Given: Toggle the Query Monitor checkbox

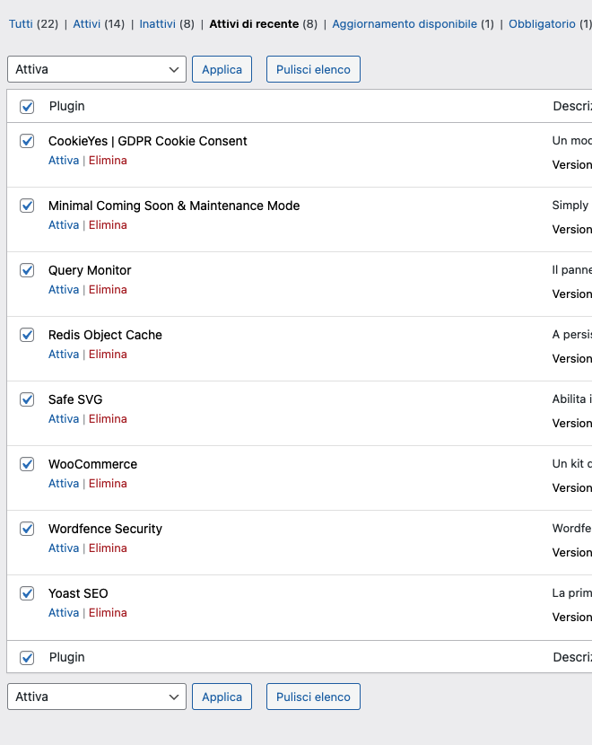Looking at the screenshot, I should pyautogui.click(x=27, y=270).
